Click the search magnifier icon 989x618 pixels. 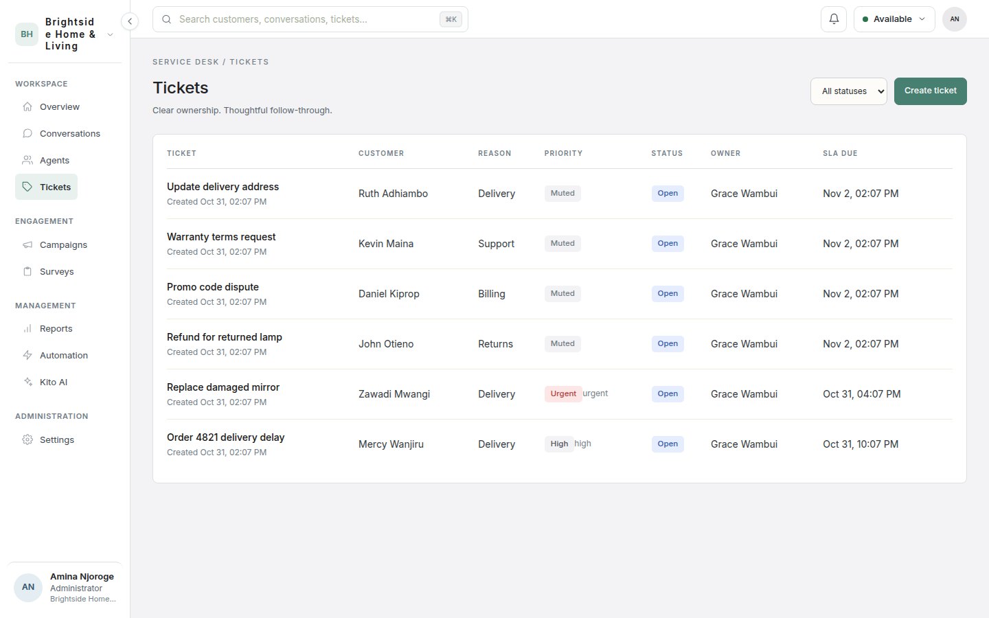click(x=166, y=19)
